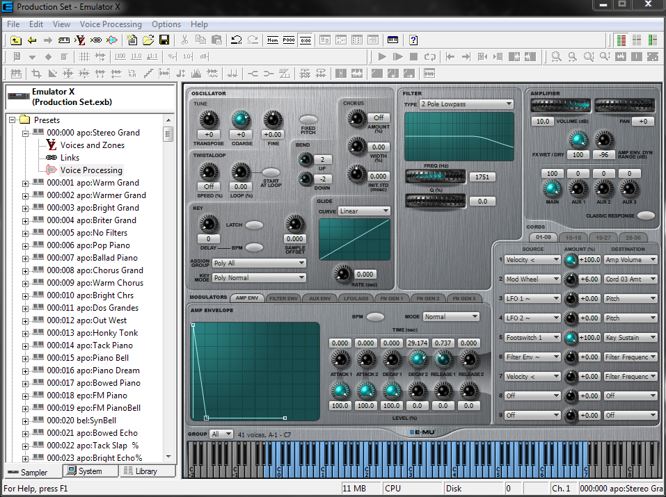Open the Glide Curve dropdown
Image resolution: width=666 pixels, height=497 pixels.
364,211
